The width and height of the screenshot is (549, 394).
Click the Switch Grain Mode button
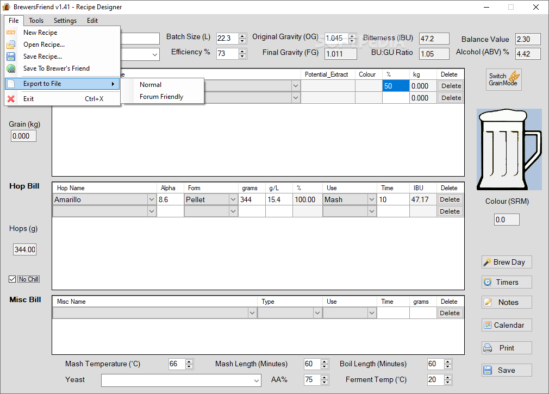point(503,80)
